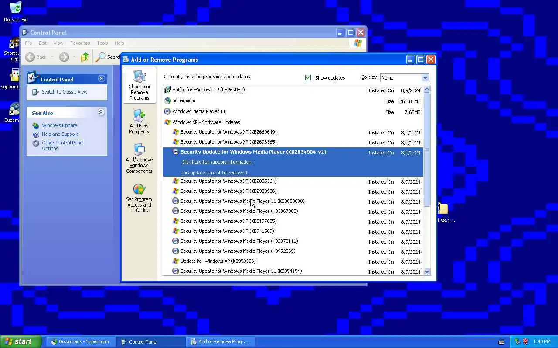The image size is (558, 348).
Task: Click the KB952069 Media Player update icon
Action: pyautogui.click(x=176, y=251)
